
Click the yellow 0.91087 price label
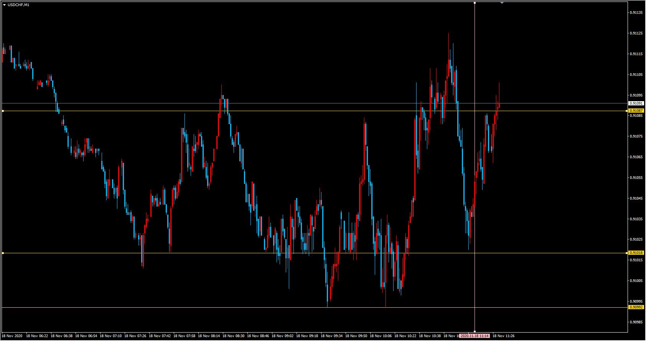pos(636,111)
